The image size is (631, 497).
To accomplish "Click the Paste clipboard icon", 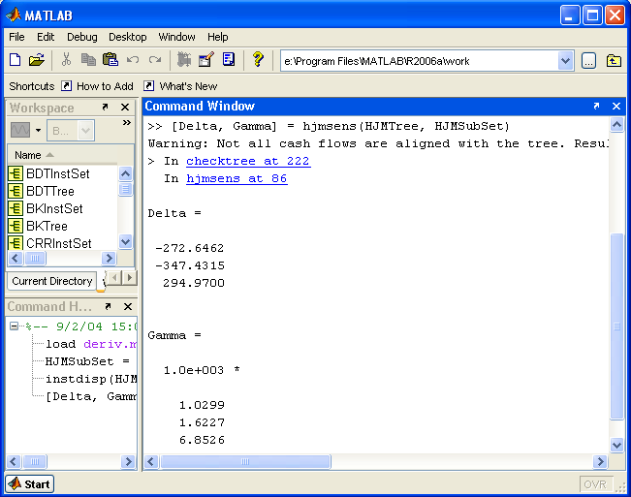I will click(x=110, y=60).
